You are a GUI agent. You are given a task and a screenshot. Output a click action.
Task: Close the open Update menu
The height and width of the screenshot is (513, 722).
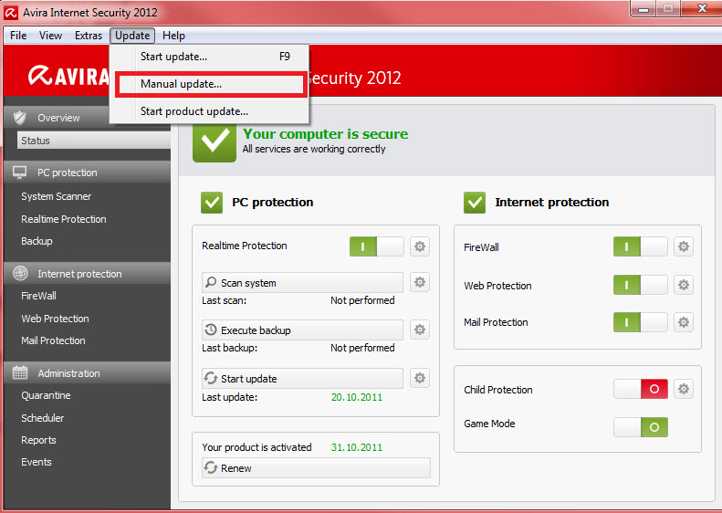132,36
